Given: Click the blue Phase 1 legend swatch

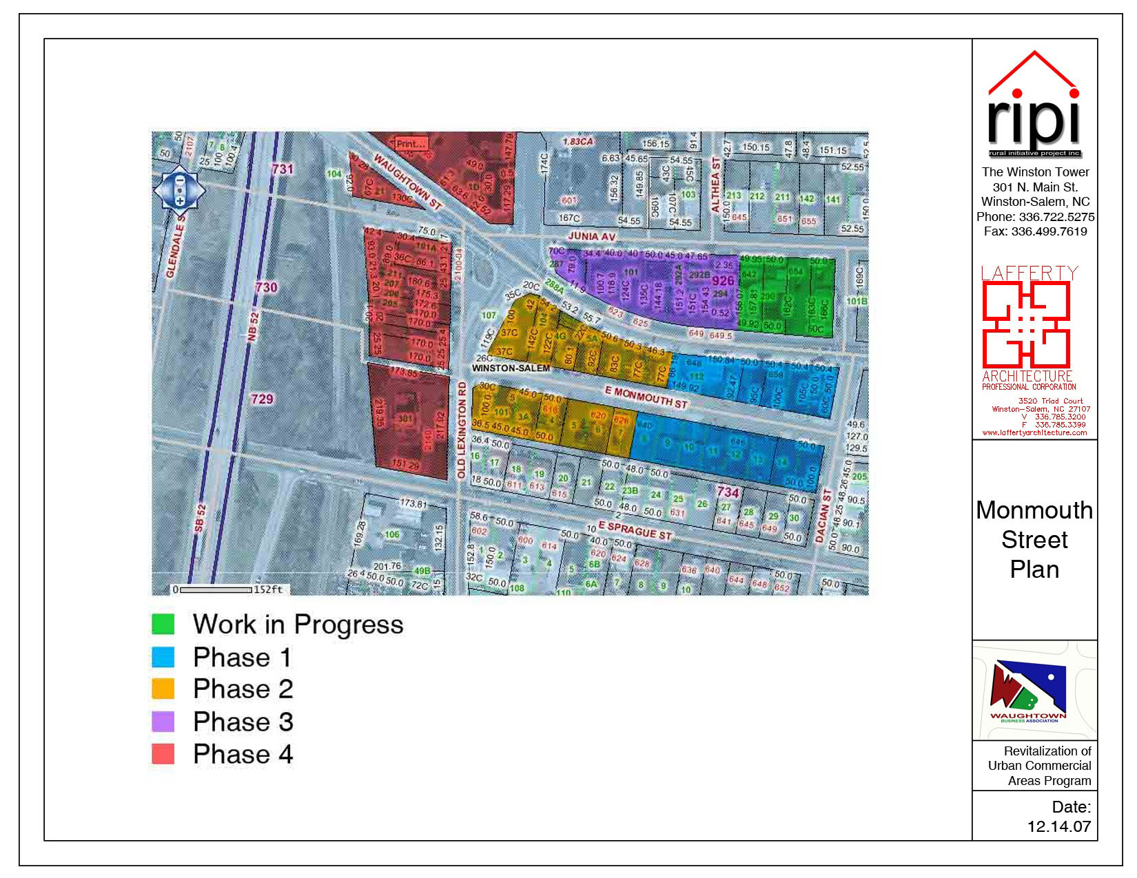Looking at the screenshot, I should tap(163, 657).
